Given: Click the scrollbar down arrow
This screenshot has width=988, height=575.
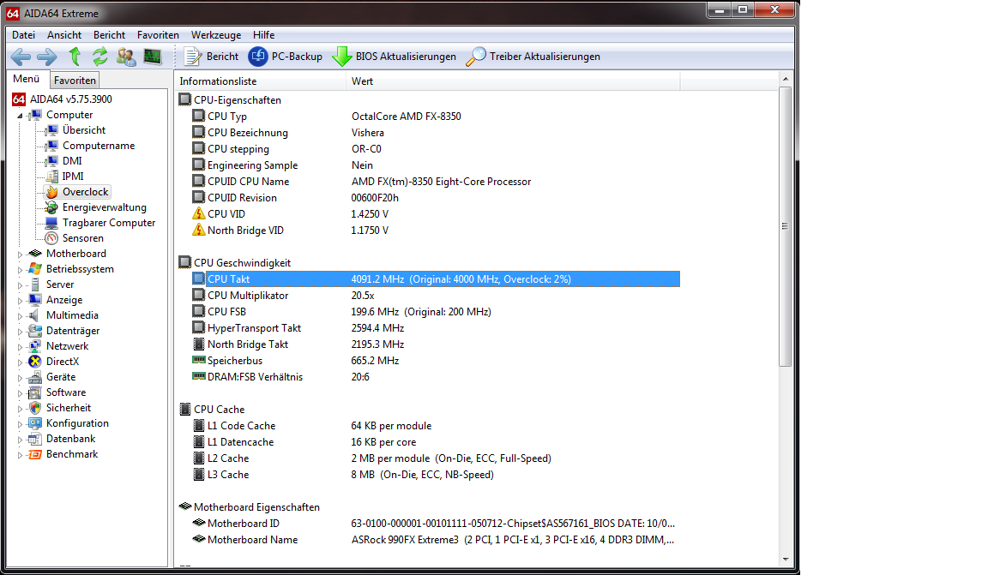Looking at the screenshot, I should 785,560.
